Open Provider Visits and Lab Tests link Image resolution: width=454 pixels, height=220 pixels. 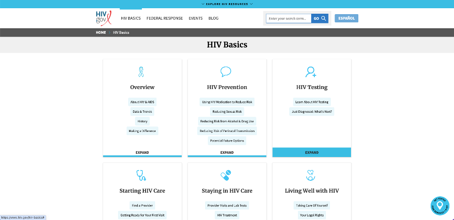pos(227,205)
